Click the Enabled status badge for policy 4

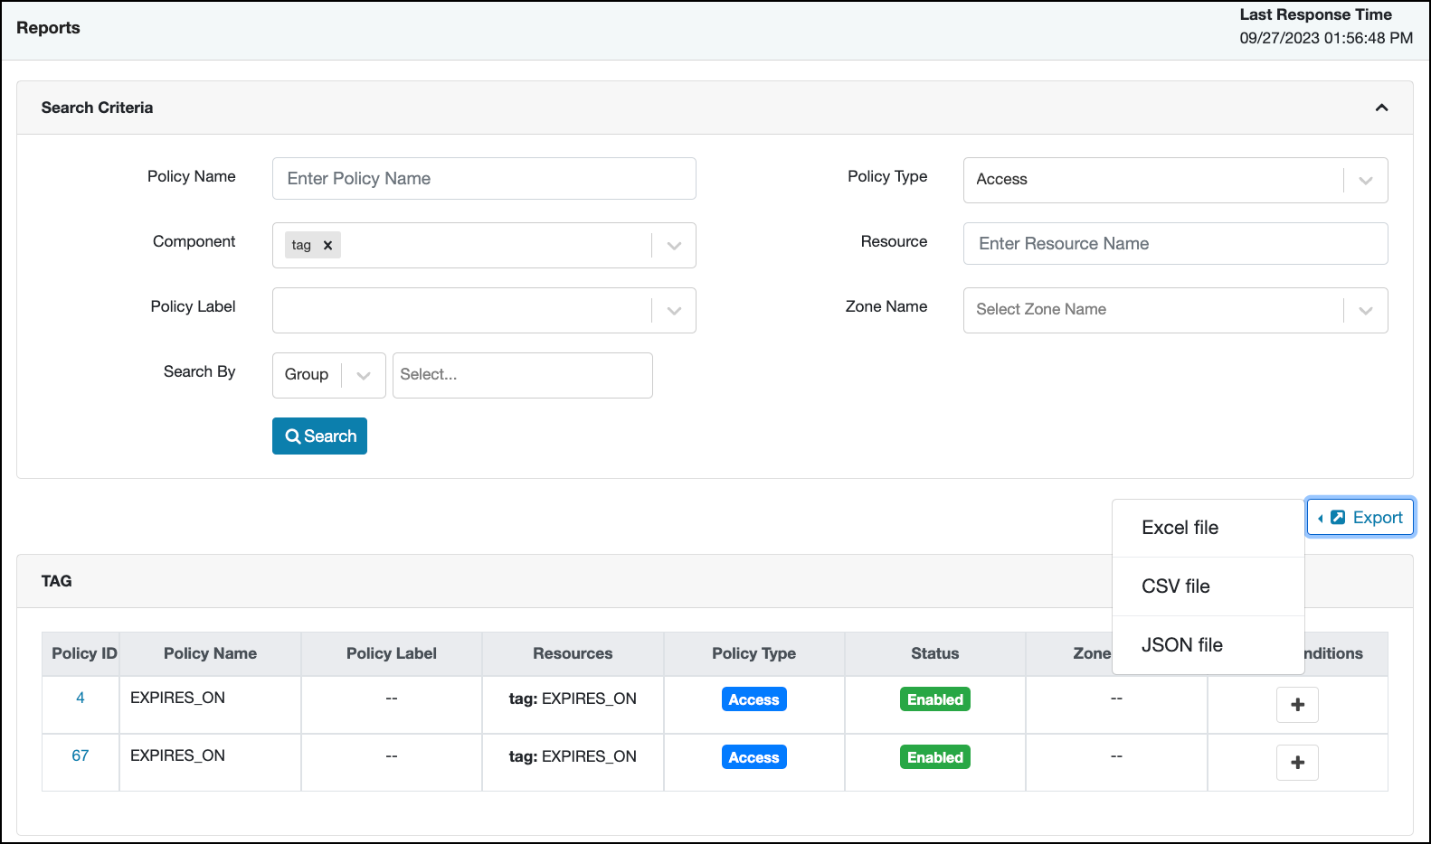[x=934, y=699]
